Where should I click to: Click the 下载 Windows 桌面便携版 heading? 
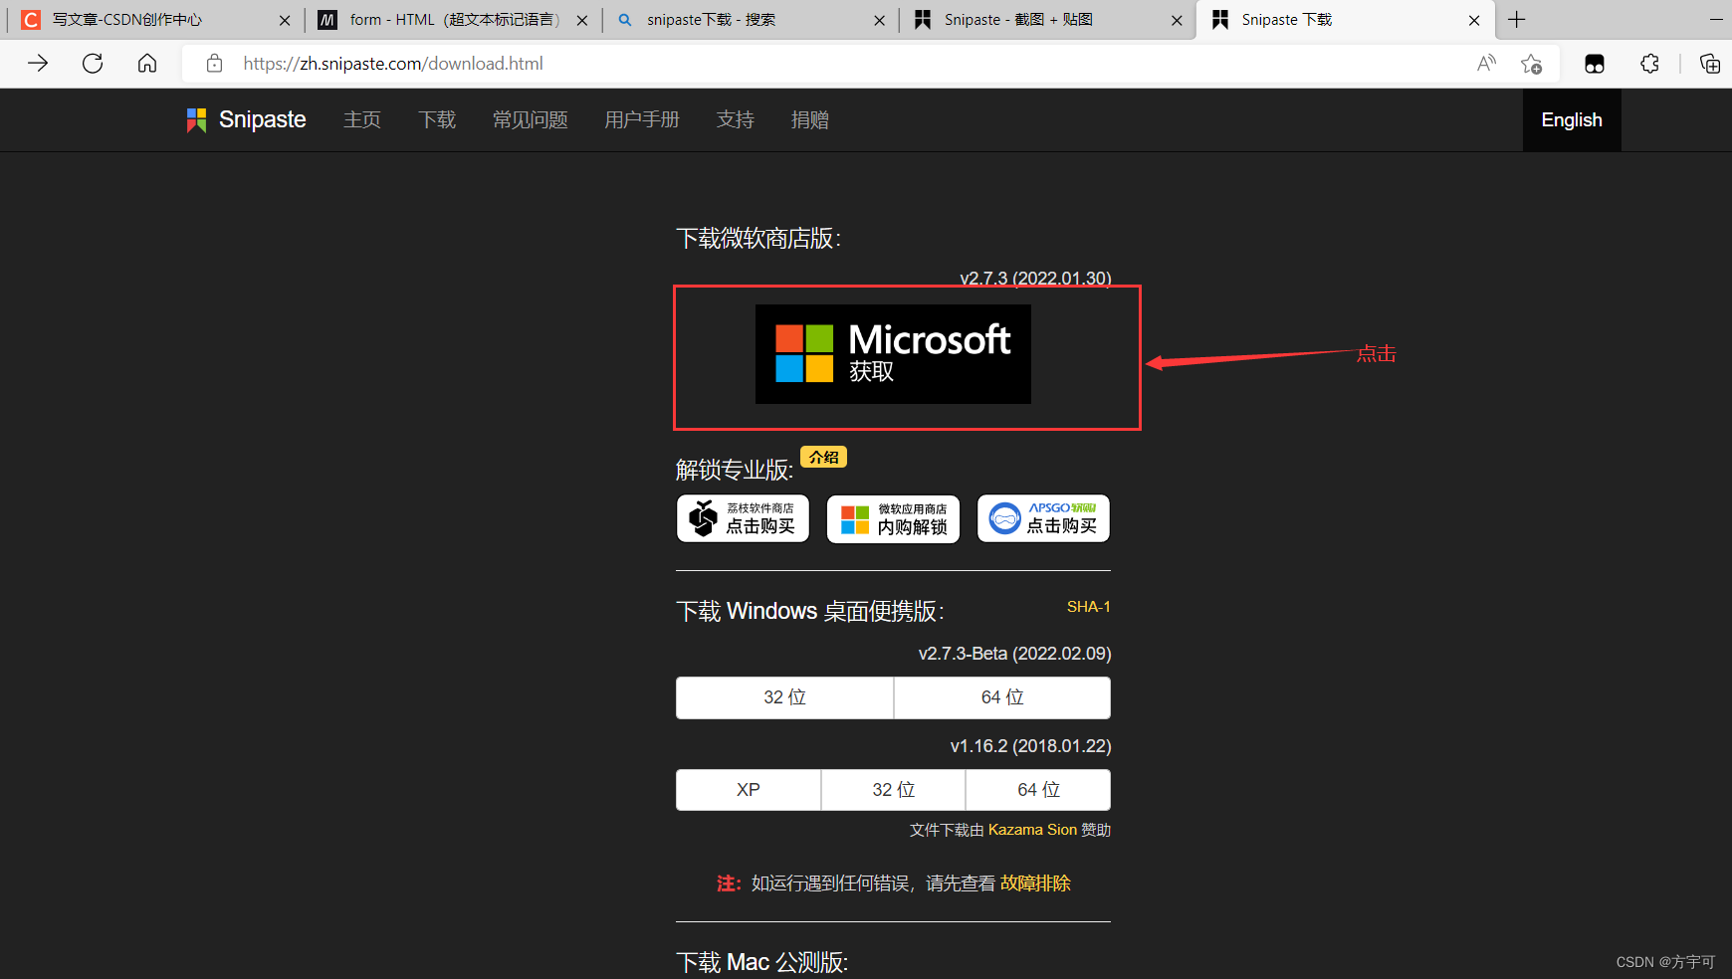pos(810,611)
